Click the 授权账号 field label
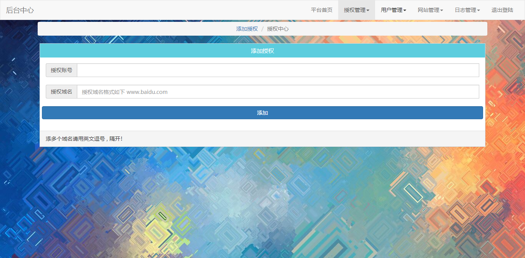This screenshot has width=525, height=258. (x=61, y=70)
